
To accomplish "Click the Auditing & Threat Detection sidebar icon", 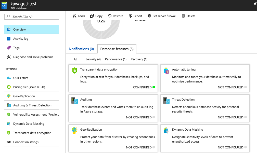I will coord(9,105).
